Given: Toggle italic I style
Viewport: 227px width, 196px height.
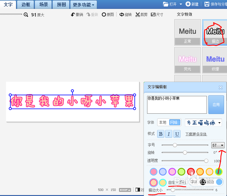Looking at the screenshot, I should [169, 134].
